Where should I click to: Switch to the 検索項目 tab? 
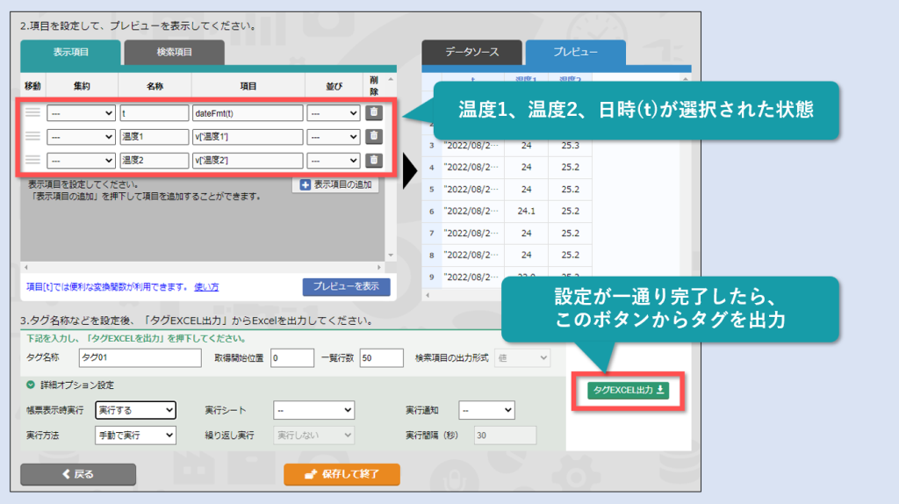click(174, 53)
